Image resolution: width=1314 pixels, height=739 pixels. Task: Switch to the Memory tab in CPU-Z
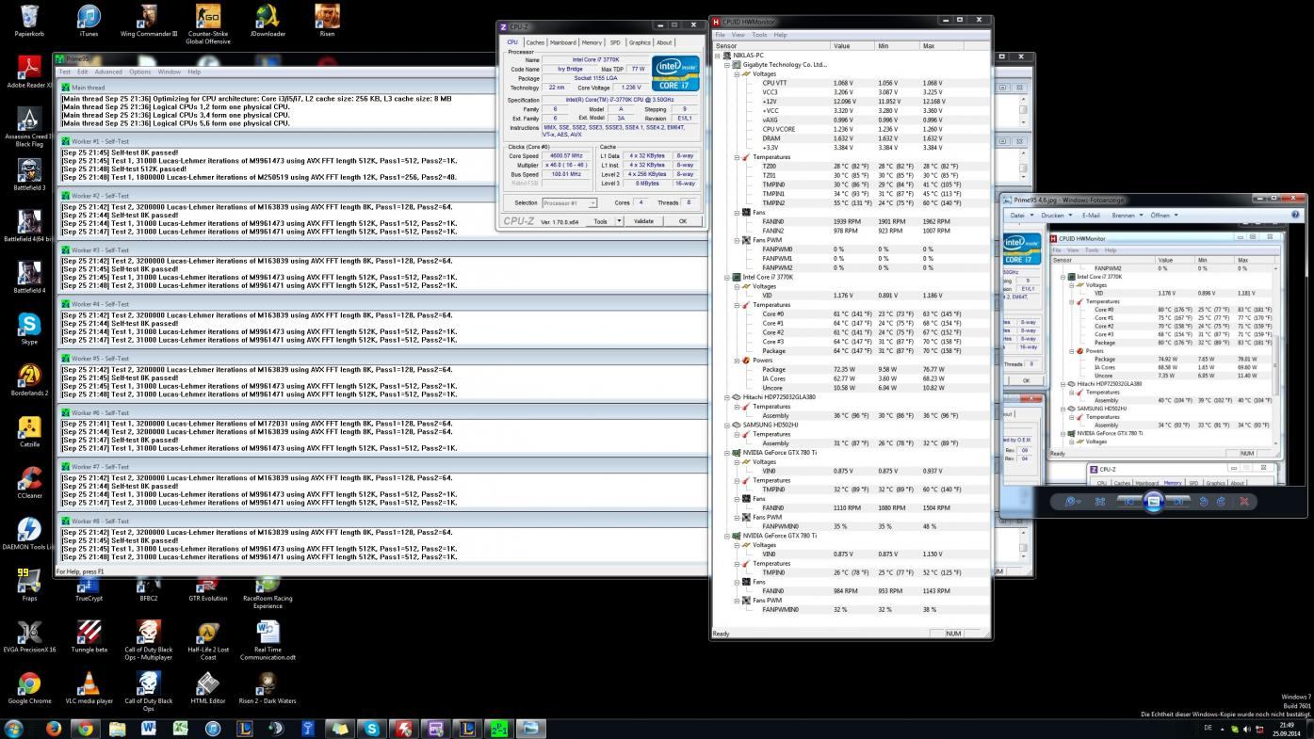click(x=592, y=42)
